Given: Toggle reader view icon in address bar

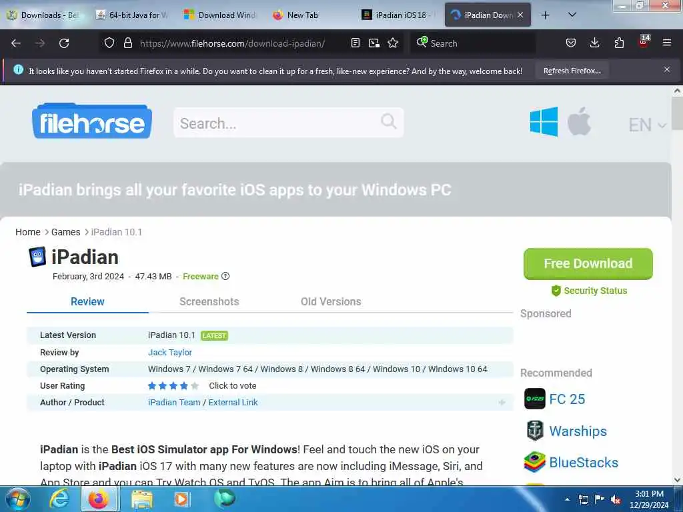Looking at the screenshot, I should point(356,43).
